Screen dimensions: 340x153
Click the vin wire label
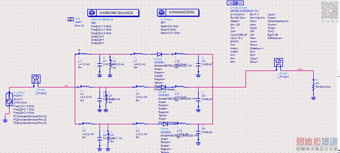click(x=66, y=86)
